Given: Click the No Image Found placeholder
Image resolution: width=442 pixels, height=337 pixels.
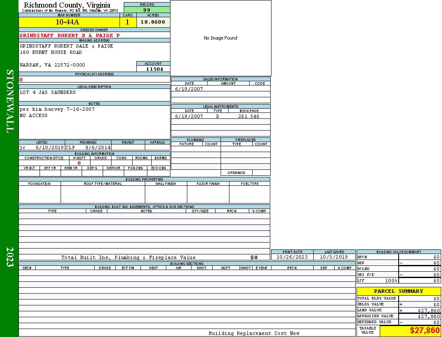Looking at the screenshot, I should click(221, 38).
